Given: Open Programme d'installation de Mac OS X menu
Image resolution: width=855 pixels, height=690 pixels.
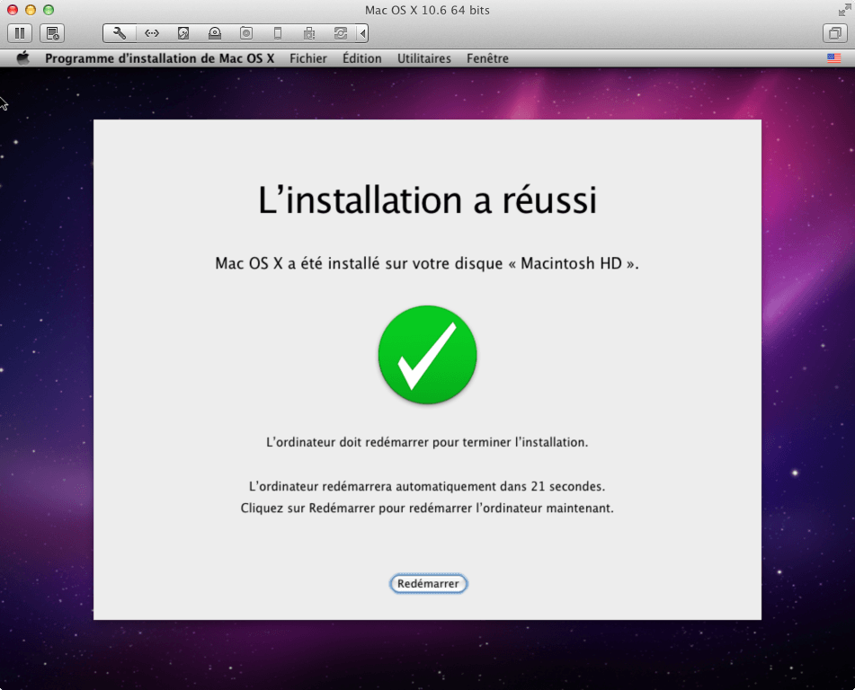Looking at the screenshot, I should (x=159, y=58).
